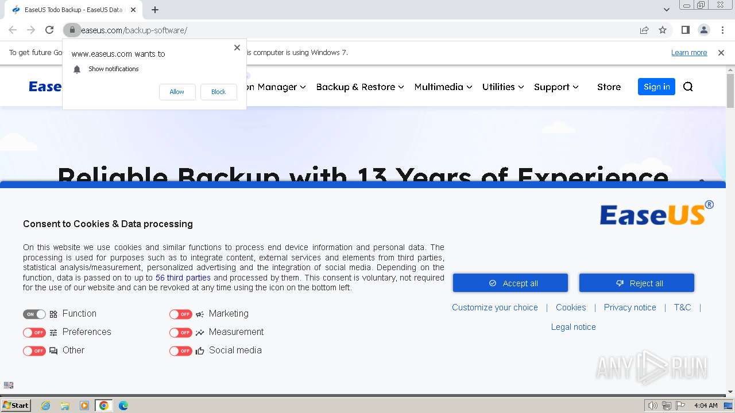Click the browser back arrow
Image resolution: width=735 pixels, height=413 pixels.
pyautogui.click(x=13, y=30)
